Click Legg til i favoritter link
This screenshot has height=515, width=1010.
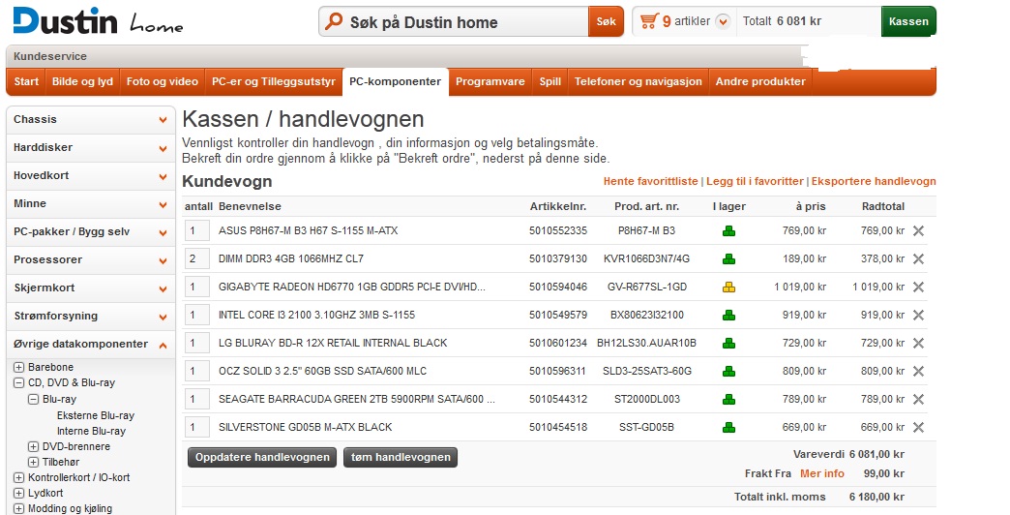pos(755,181)
